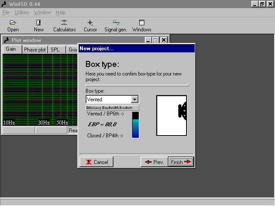Click the 30Hz axis label

click(x=44, y=122)
